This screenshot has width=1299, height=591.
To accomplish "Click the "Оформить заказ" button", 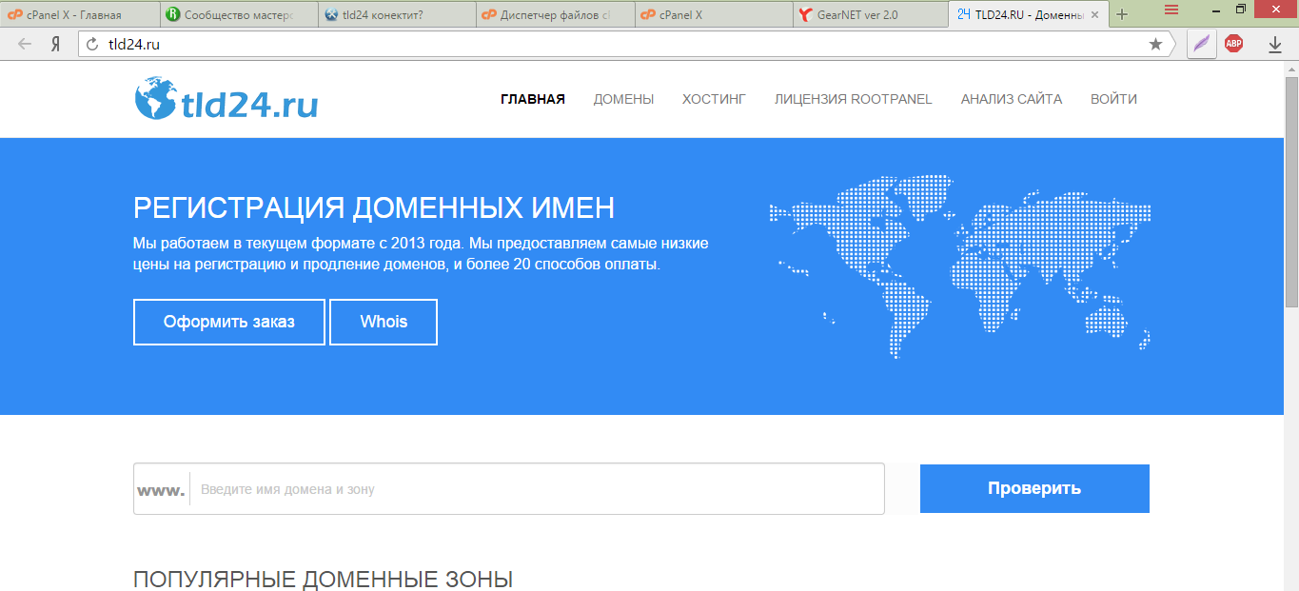I will coord(229,322).
